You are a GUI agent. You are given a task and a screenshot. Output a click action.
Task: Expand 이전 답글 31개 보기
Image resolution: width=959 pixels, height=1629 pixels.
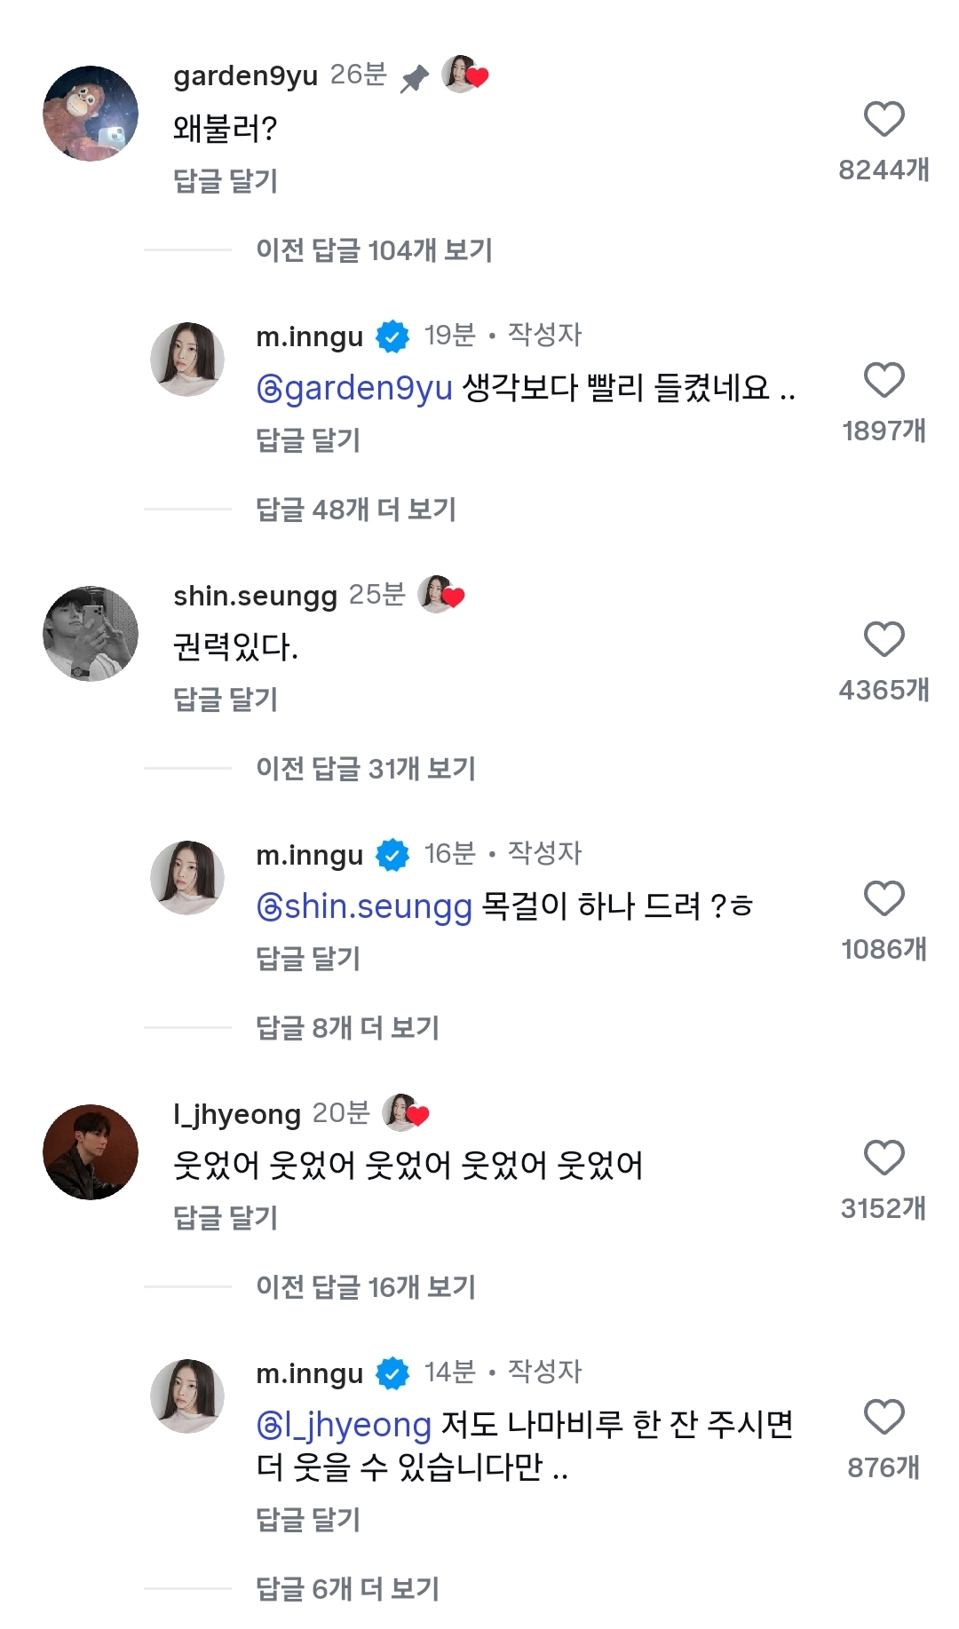(366, 769)
